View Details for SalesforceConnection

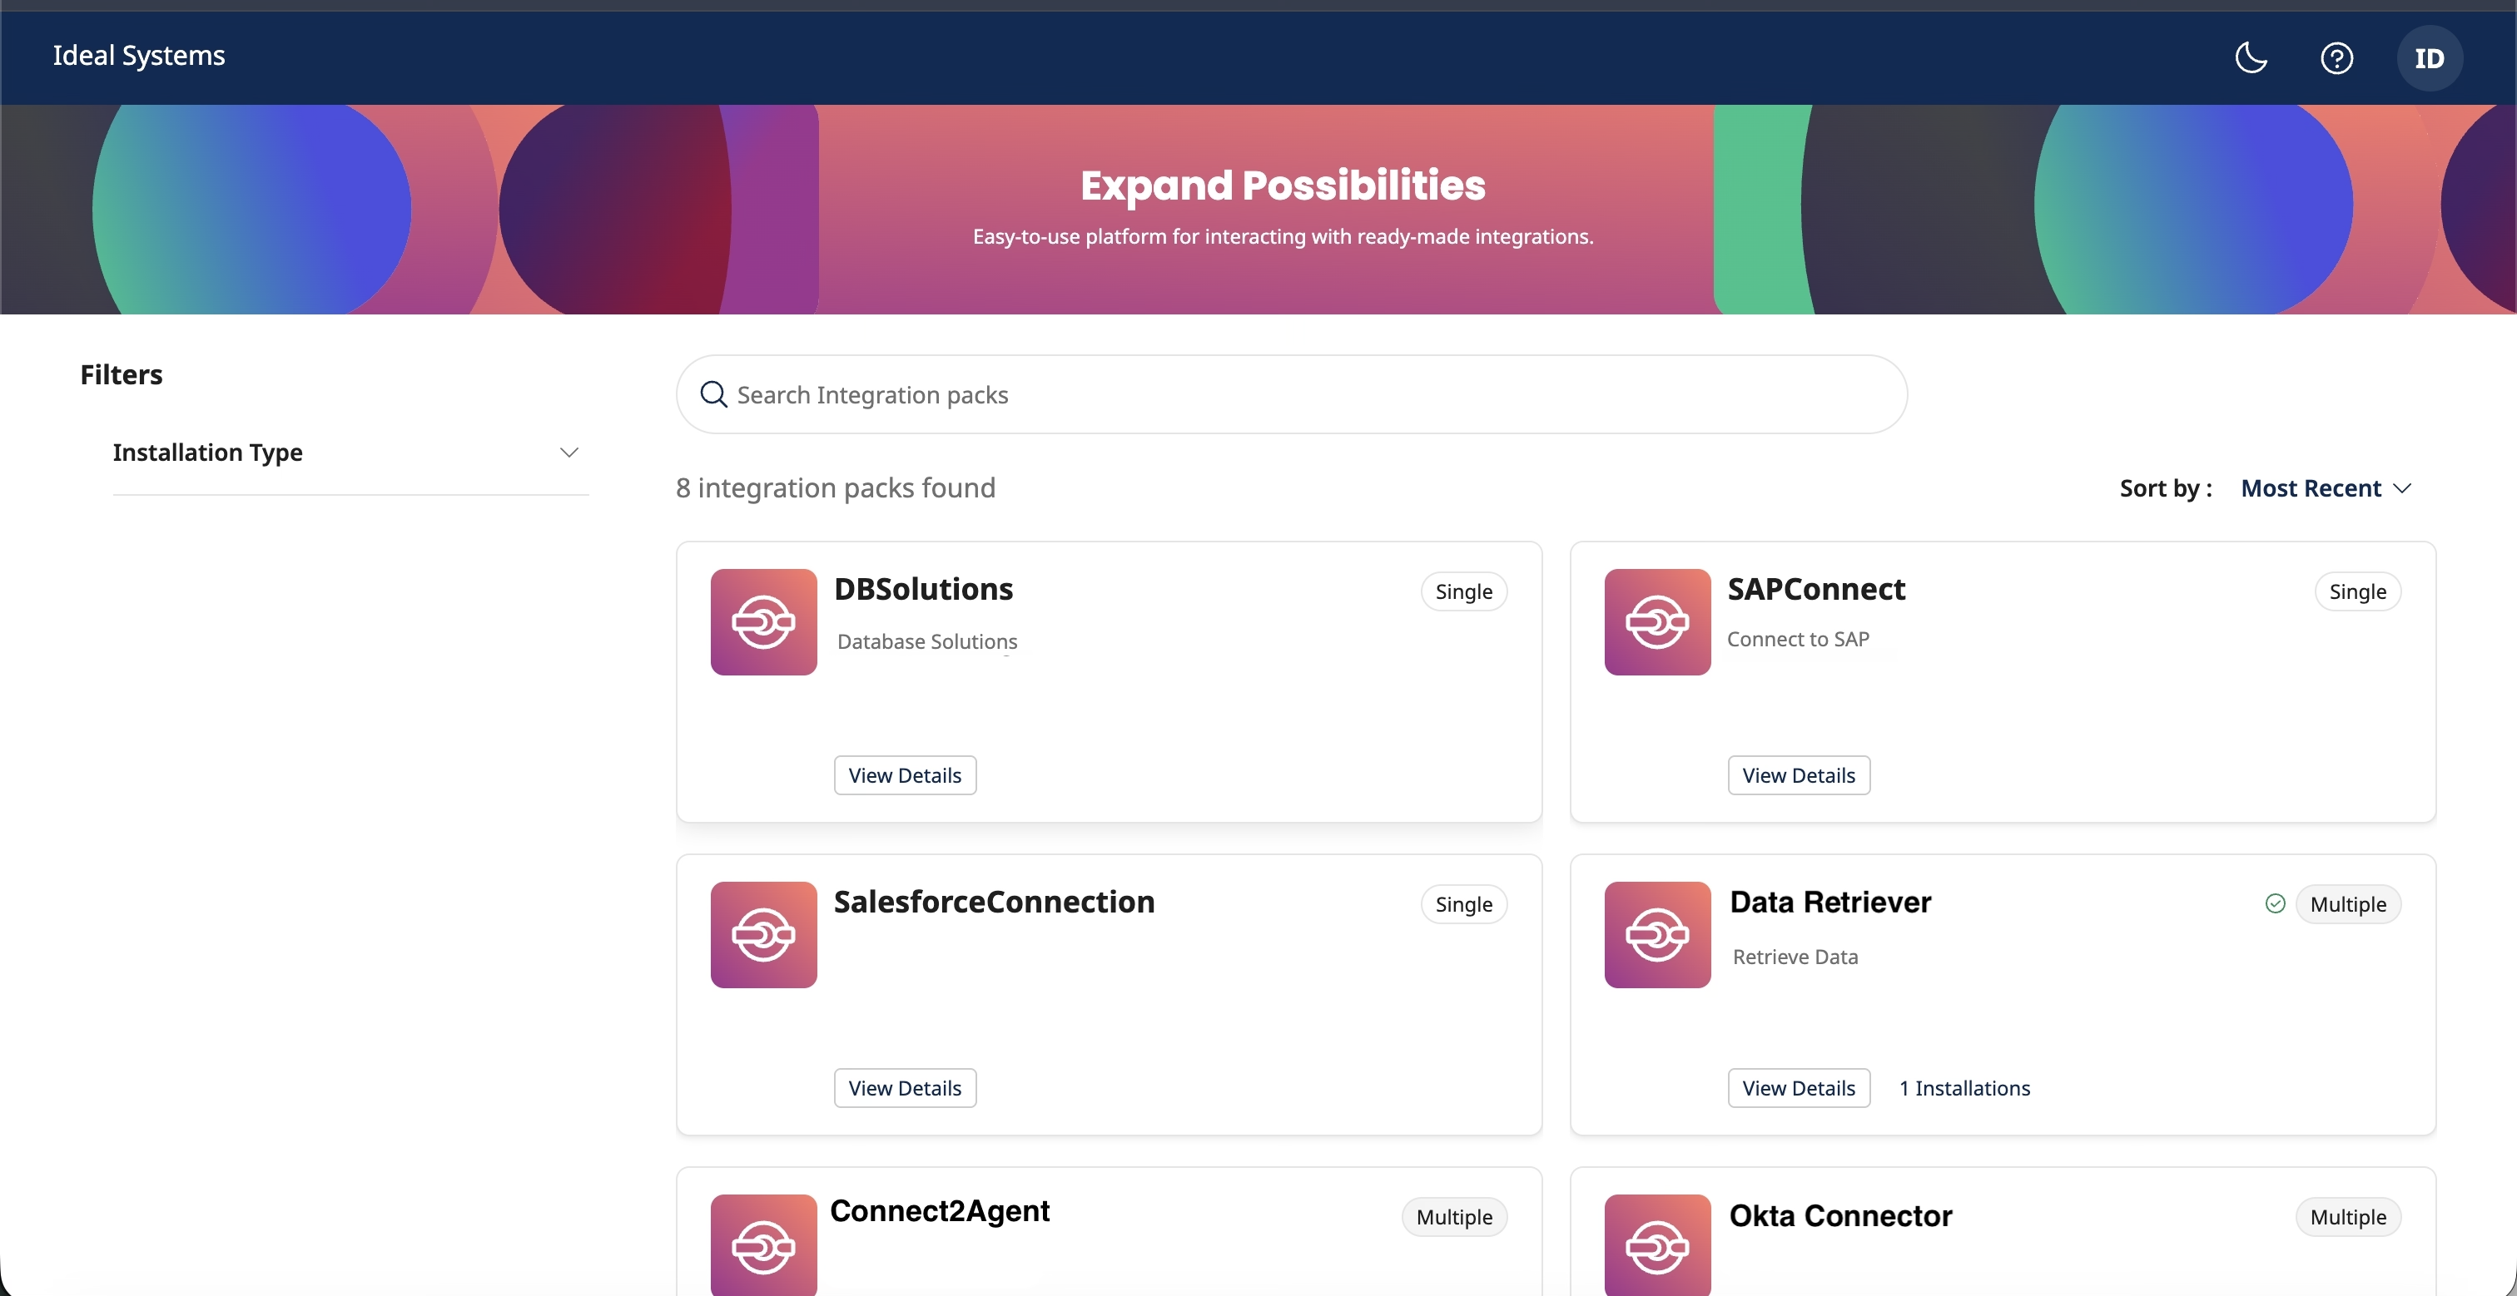pyautogui.click(x=905, y=1087)
